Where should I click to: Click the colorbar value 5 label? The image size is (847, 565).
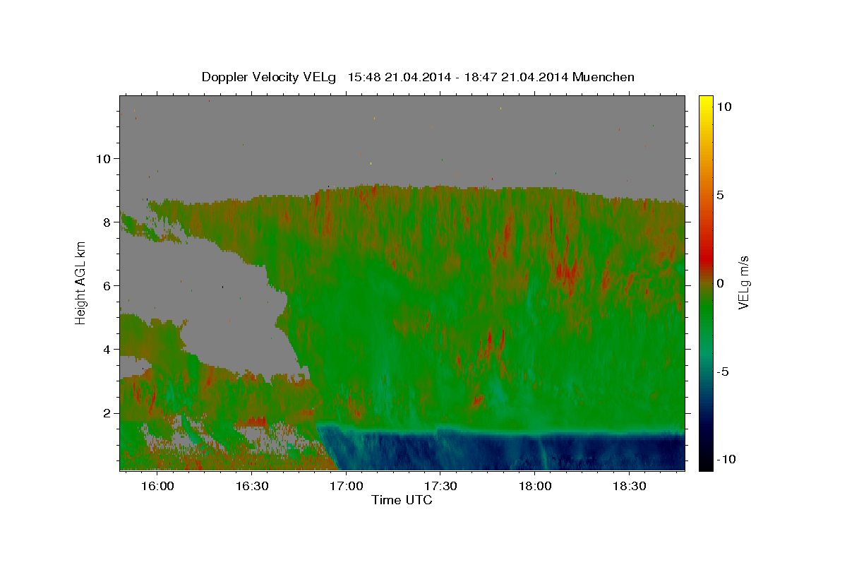[720, 195]
